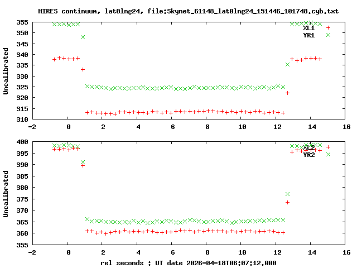Click the red plus marker beside XL2 legend
The width and height of the screenshot is (357, 268).
pyautogui.click(x=328, y=147)
